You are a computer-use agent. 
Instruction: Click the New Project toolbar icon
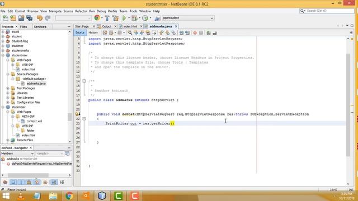[13, 18]
